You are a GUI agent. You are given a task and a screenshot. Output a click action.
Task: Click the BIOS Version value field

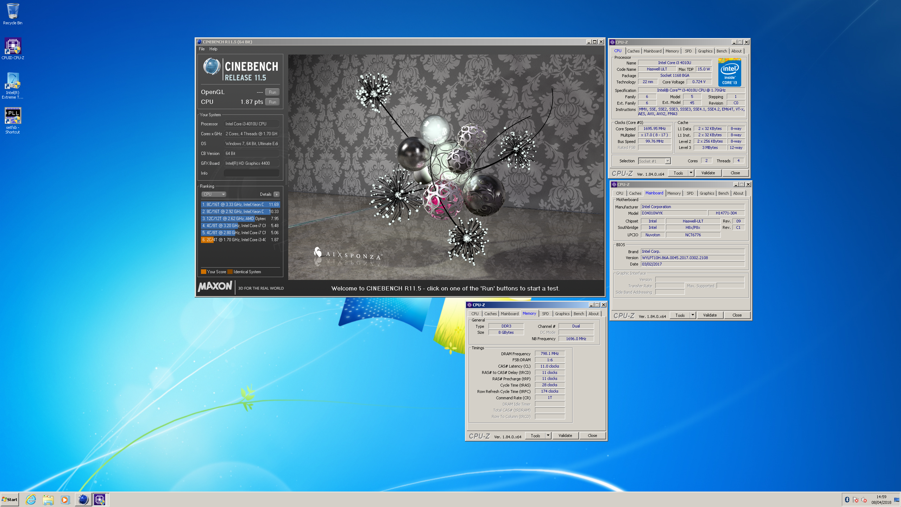(x=693, y=258)
